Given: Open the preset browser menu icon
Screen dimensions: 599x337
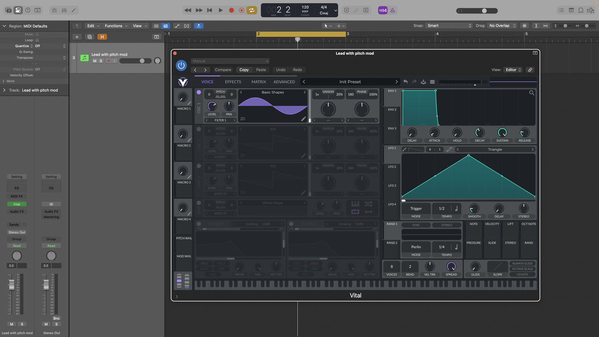Looking at the screenshot, I should (x=432, y=81).
